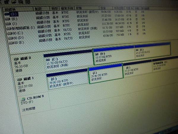
Task: Click the 11.71 GB capacity cell
Action: click(107, 27)
